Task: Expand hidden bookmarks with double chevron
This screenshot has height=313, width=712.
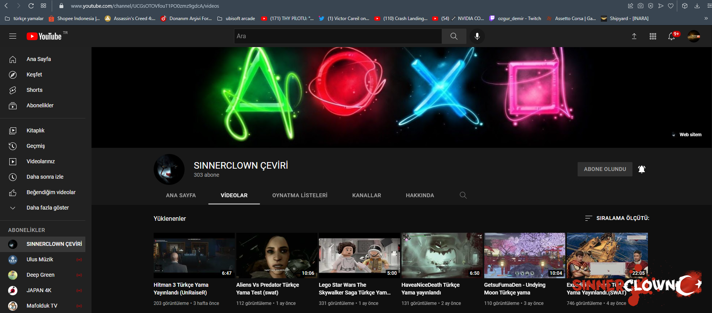Action: [706, 18]
